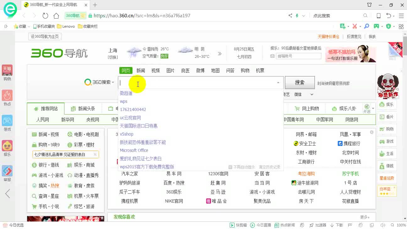Select history suggestion uc云观官网
The width and height of the screenshot is (407, 229).
130,118
